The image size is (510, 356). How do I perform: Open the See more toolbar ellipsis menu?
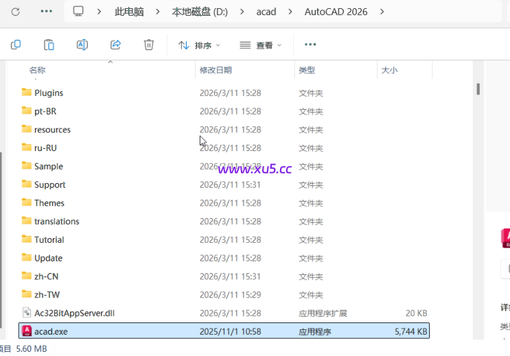[x=310, y=45]
